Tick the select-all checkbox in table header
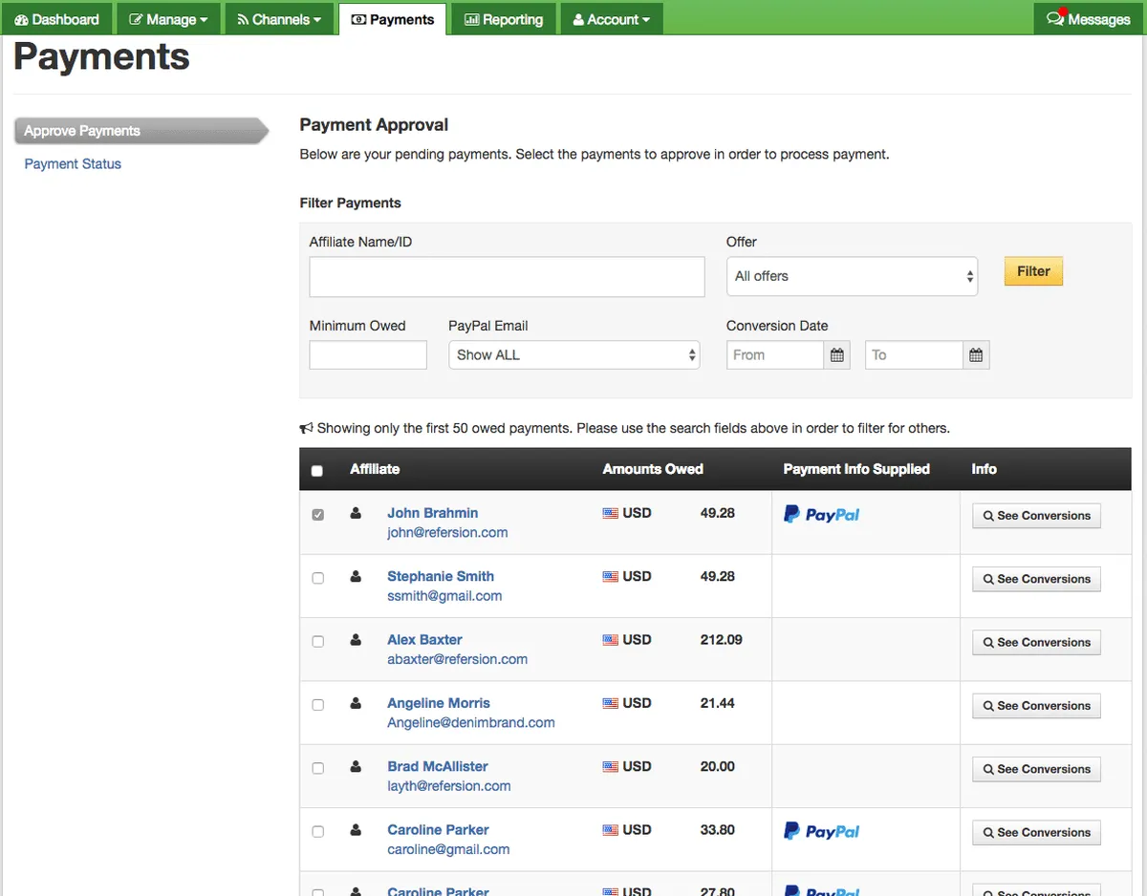This screenshot has width=1147, height=896. pos(317,471)
